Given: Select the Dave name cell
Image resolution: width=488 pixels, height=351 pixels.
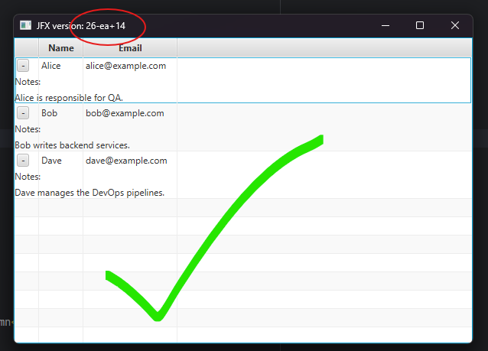Looking at the screenshot, I should pyautogui.click(x=51, y=161).
